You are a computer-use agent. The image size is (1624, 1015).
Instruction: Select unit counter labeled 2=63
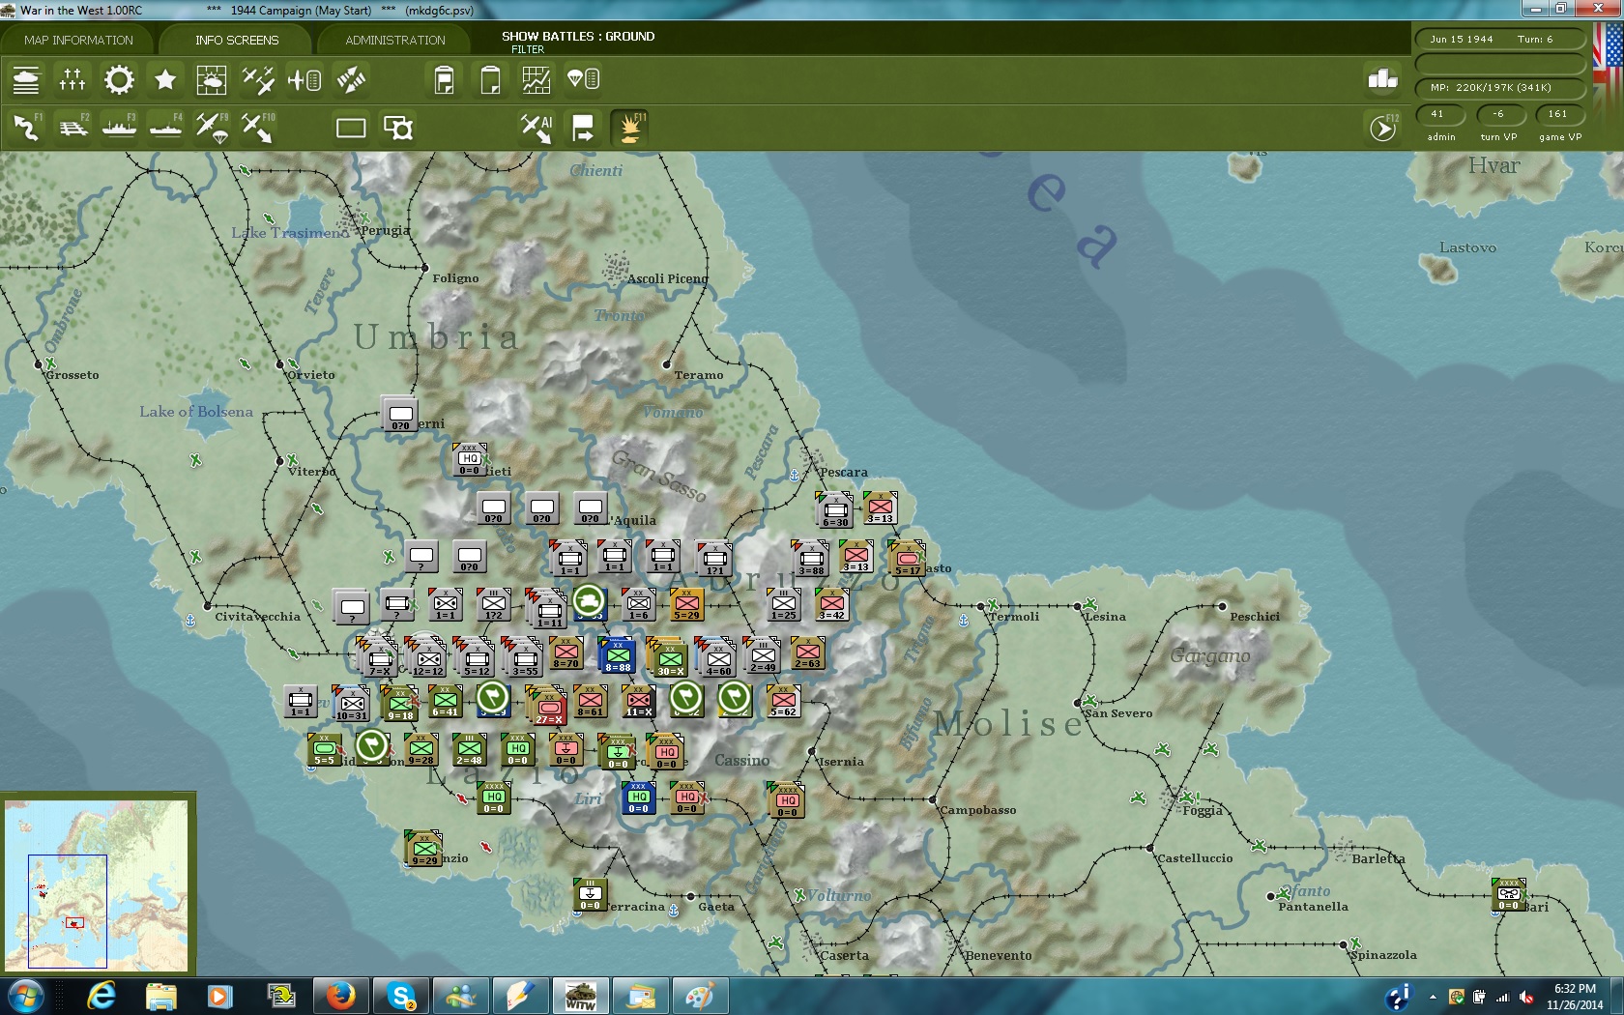(x=807, y=653)
